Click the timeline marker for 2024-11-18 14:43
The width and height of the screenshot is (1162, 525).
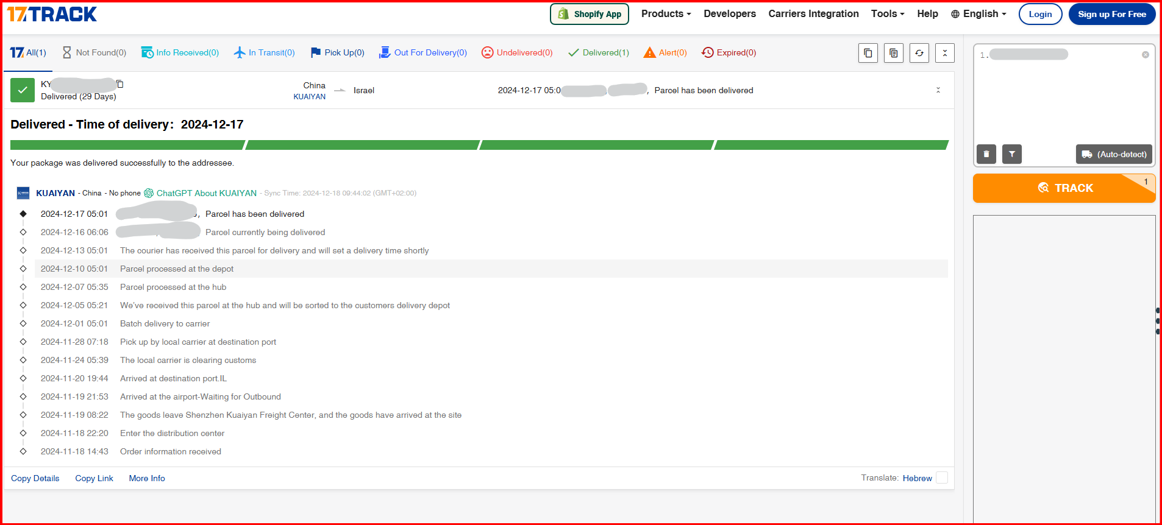tap(23, 451)
